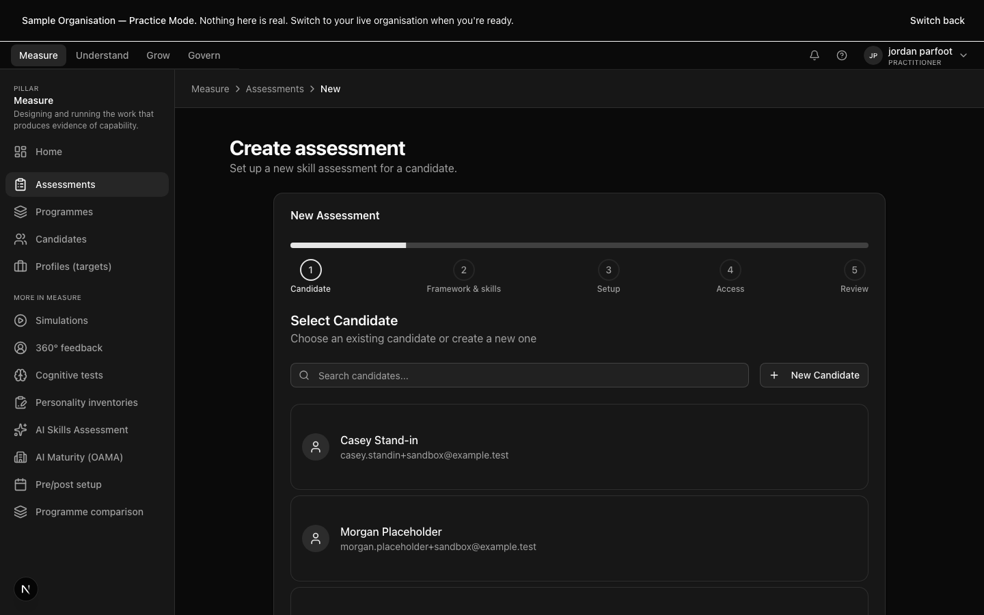
Task: Click the Cognitive tests brain icon
Action: click(20, 375)
